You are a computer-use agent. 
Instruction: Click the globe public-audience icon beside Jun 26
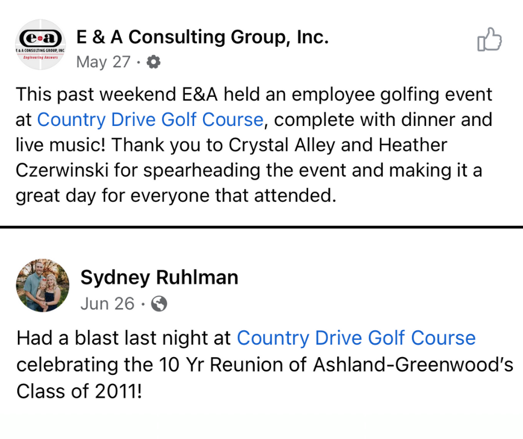tap(159, 304)
